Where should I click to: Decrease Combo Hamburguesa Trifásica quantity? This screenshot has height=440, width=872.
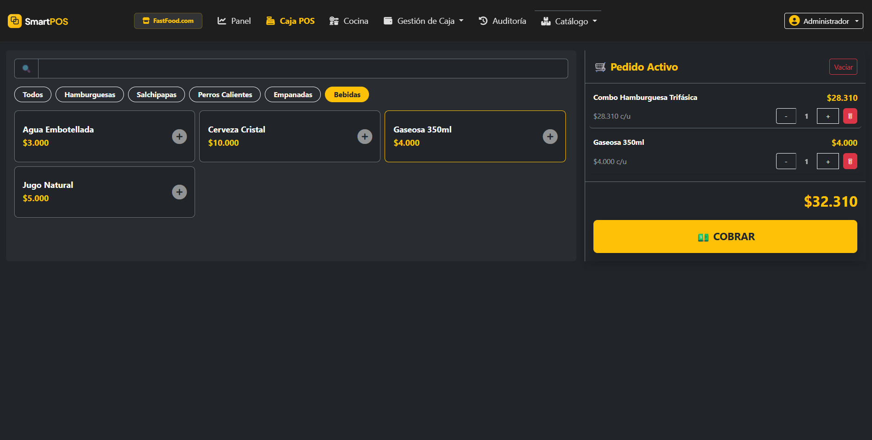pyautogui.click(x=786, y=116)
